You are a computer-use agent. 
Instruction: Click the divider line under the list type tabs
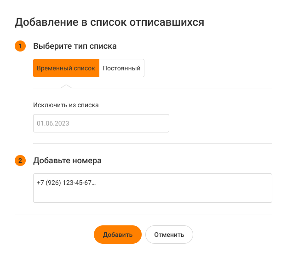184,88
